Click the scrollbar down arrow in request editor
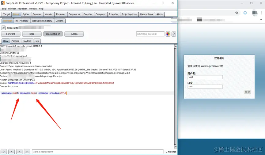 pyautogui.click(x=176, y=147)
